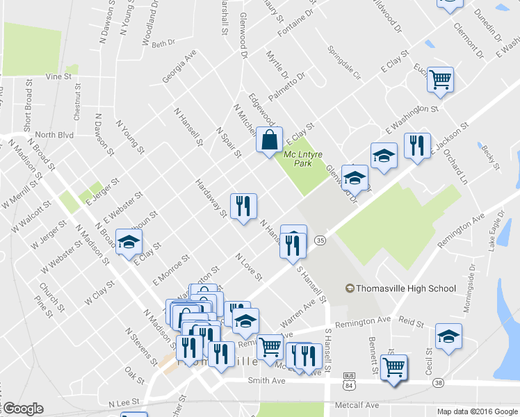Click the Short Broad St label
Viewport: 520px width, 417px height.
coord(29,106)
